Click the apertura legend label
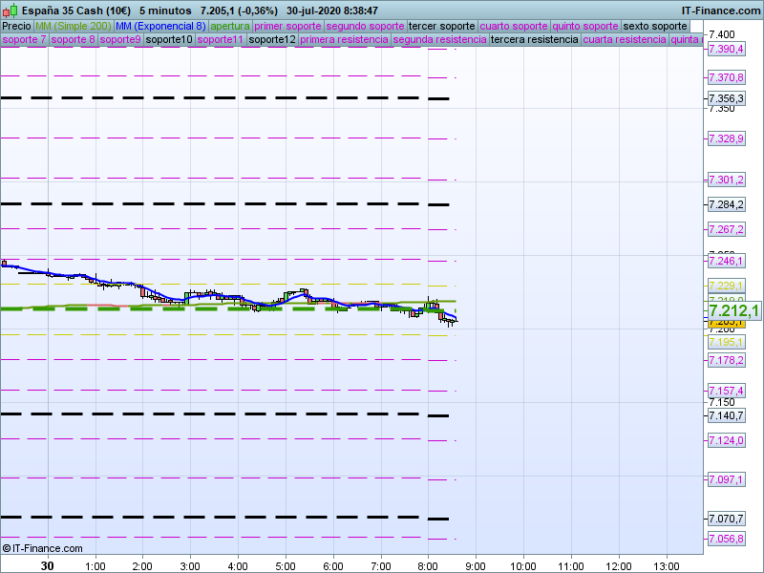The width and height of the screenshot is (764, 573). point(230,26)
